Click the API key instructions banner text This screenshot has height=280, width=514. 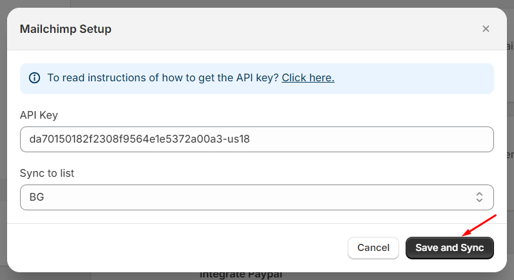coord(163,78)
